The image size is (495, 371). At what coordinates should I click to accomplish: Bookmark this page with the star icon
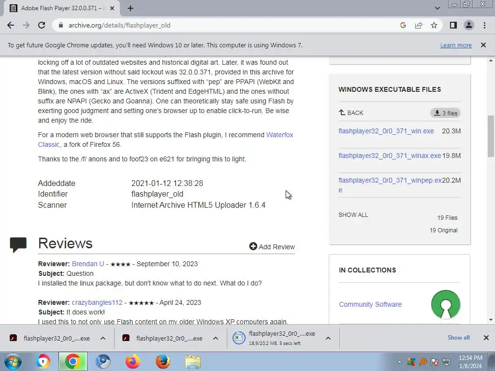tap(434, 25)
